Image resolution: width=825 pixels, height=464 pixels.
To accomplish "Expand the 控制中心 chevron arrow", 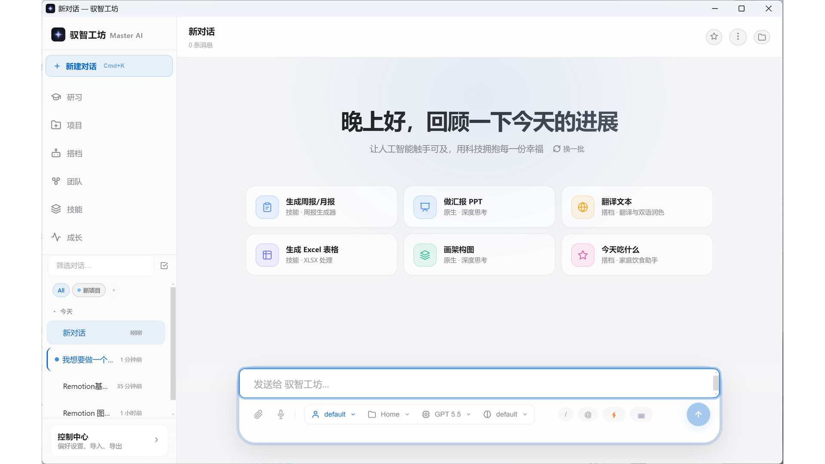I will click(x=156, y=440).
